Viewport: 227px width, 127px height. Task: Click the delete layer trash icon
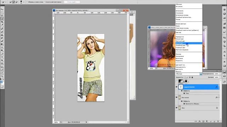coord(218,121)
